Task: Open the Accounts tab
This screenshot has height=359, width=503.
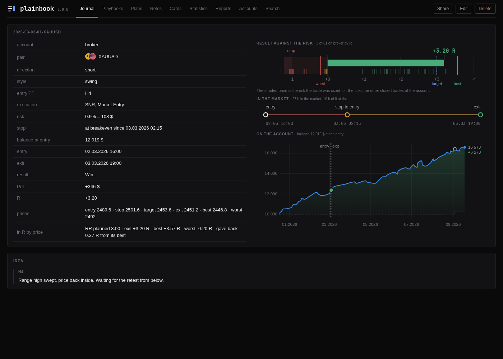Action: click(x=248, y=9)
